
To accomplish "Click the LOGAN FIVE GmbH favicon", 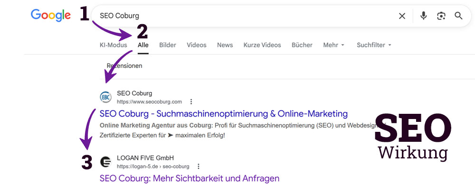I will [106, 162].
